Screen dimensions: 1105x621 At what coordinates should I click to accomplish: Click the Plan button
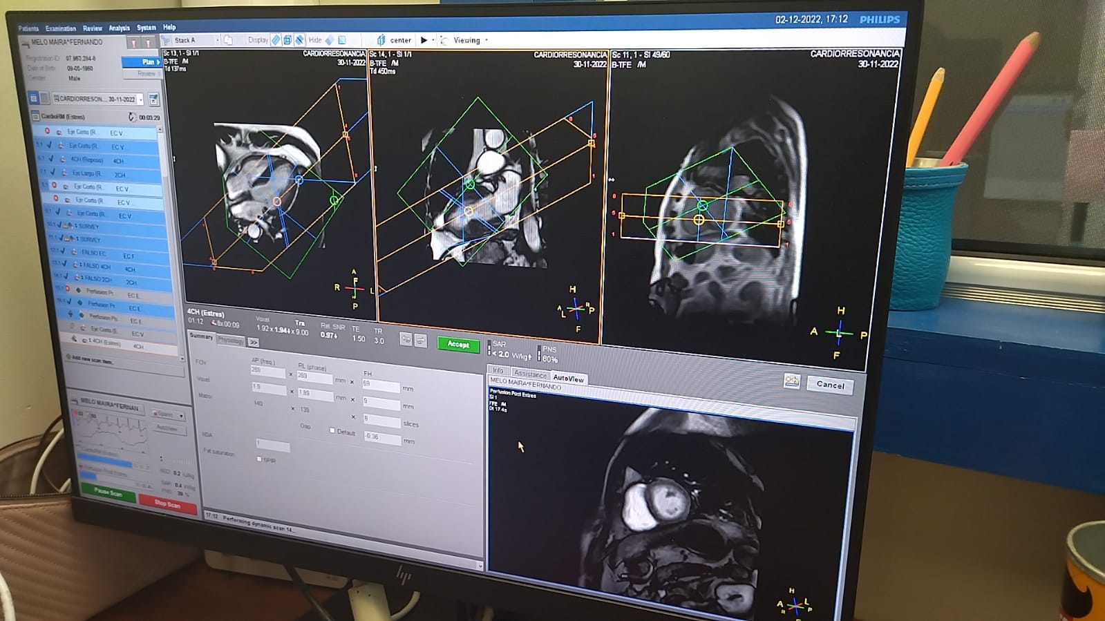[142, 62]
